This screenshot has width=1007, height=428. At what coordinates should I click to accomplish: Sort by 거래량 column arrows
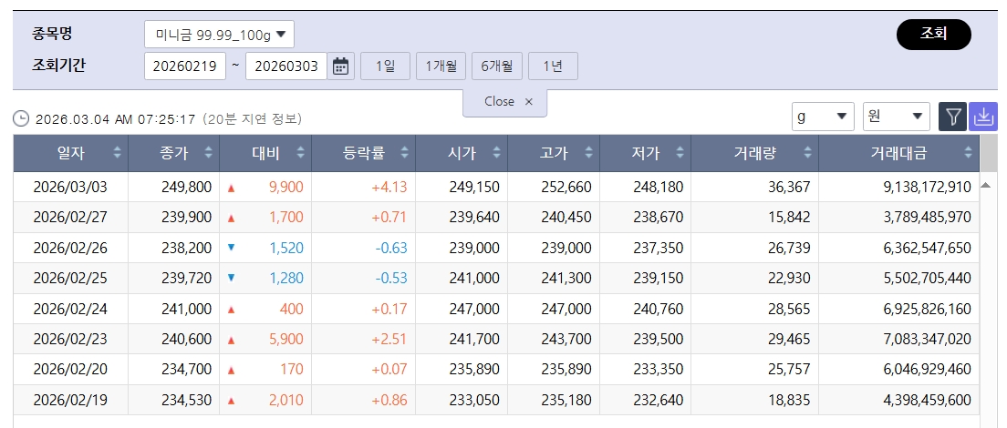pos(807,154)
